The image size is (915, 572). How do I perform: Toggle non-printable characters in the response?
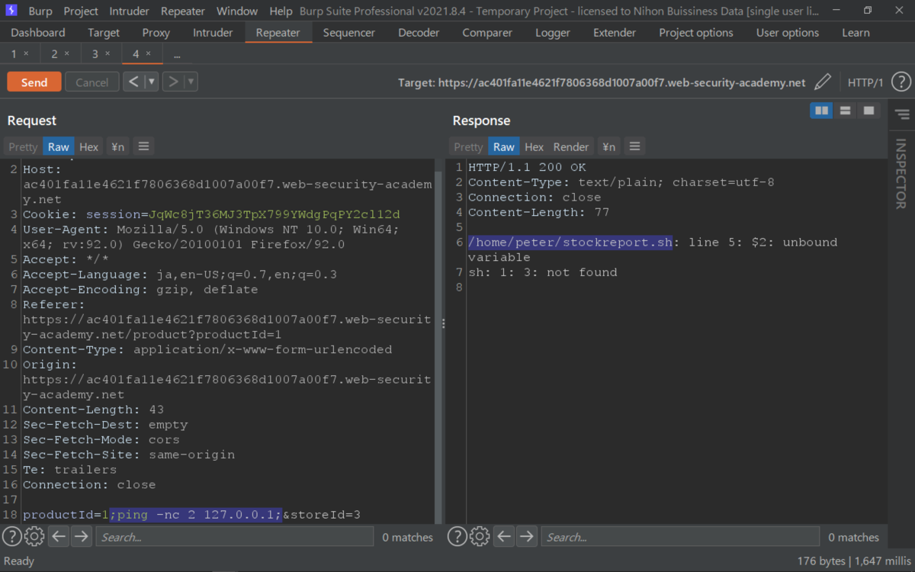(608, 146)
